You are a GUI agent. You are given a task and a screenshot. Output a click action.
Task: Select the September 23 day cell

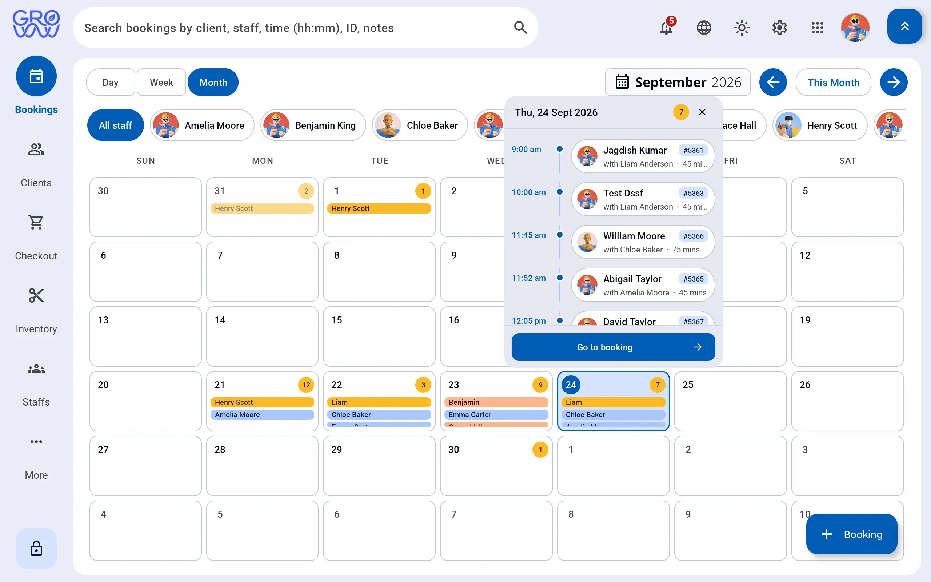tap(496, 401)
